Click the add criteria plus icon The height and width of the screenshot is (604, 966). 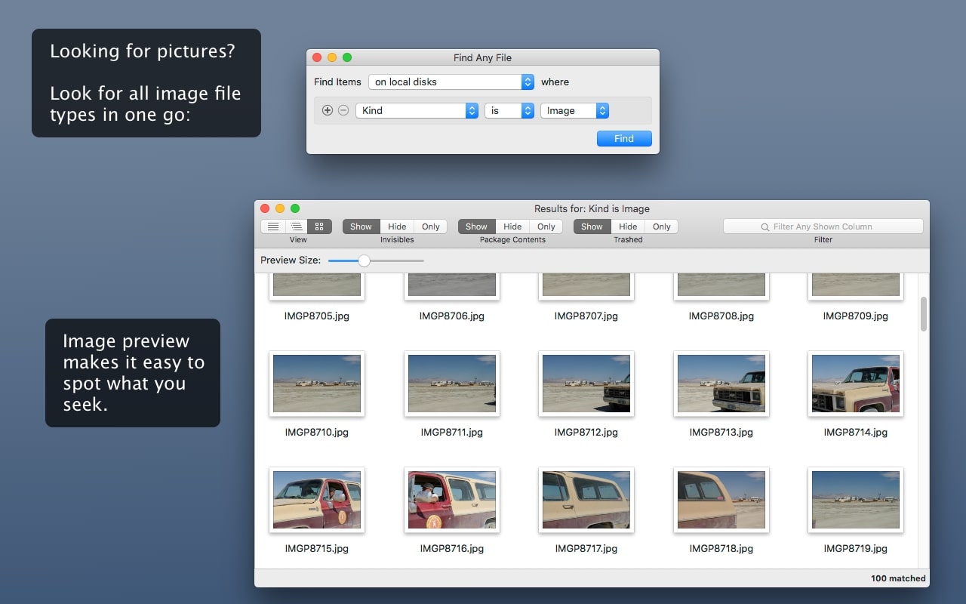click(x=328, y=110)
